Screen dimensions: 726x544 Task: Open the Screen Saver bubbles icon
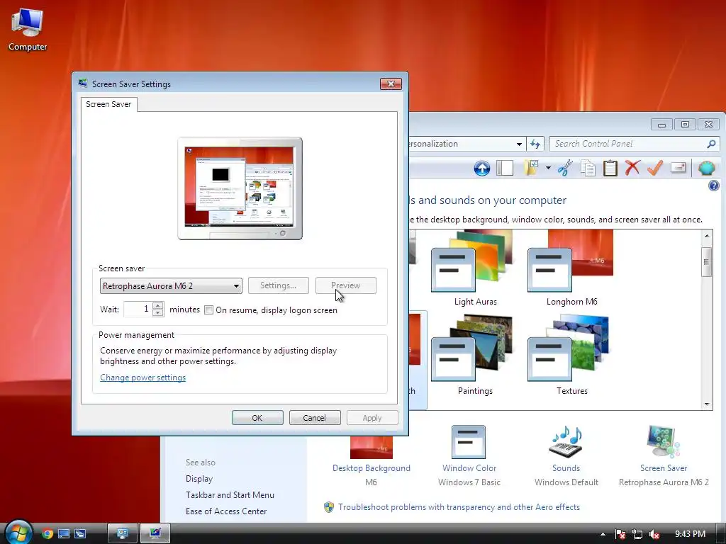(x=664, y=442)
